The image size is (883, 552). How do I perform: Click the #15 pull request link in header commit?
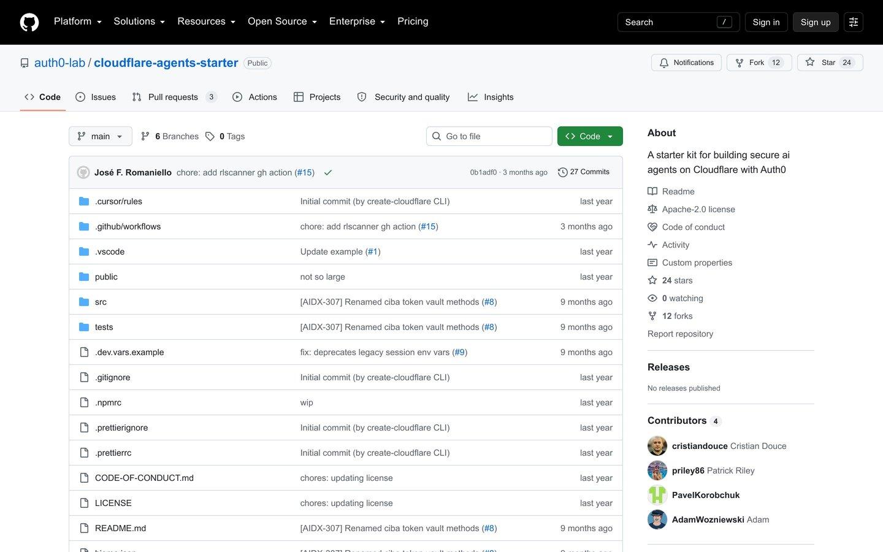pos(305,172)
